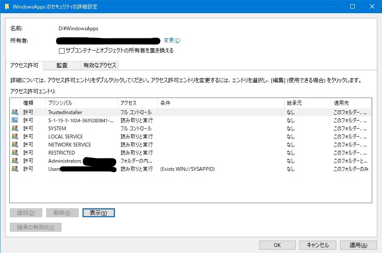The width and height of the screenshot is (382, 253).
Task: Click the 継承の有効化(I) button
Action: (x=35, y=227)
